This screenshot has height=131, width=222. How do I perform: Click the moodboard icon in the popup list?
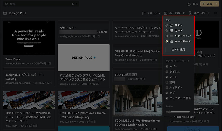(x=171, y=41)
